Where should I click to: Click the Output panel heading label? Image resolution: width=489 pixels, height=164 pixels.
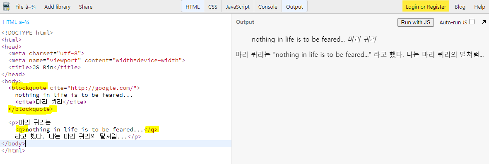point(245,22)
